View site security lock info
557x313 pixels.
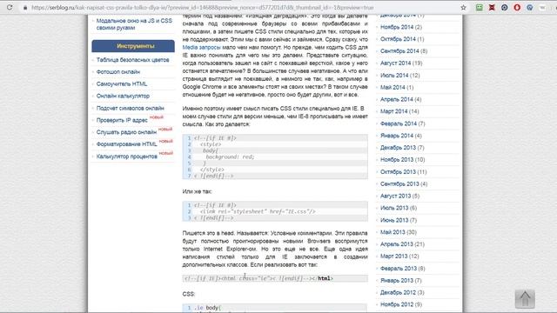click(x=25, y=8)
